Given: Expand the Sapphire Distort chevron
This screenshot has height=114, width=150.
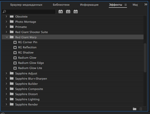Looking at the screenshot, I should 6,94.
